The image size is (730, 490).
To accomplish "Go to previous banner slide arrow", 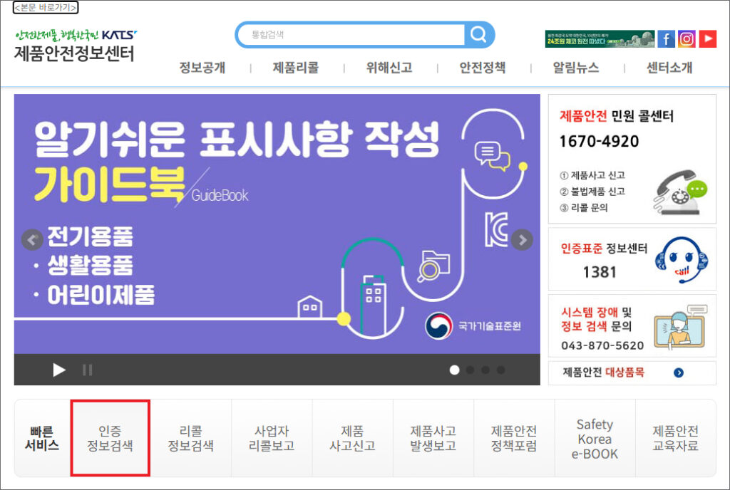I will [31, 239].
